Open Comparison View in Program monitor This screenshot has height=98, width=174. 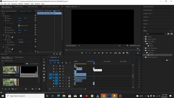tap(128, 53)
